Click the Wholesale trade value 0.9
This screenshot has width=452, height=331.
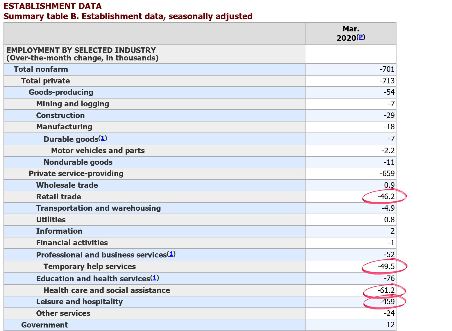point(390,185)
